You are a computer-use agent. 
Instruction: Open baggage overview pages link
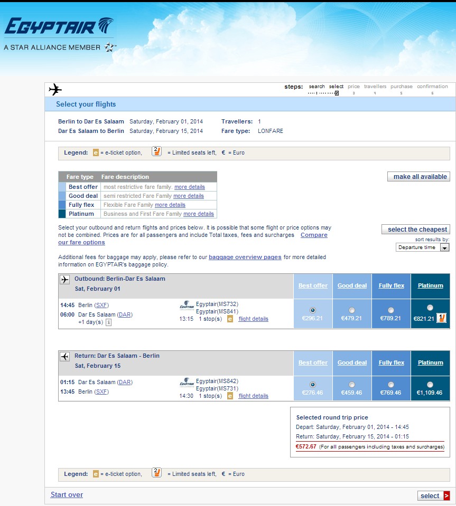245,257
